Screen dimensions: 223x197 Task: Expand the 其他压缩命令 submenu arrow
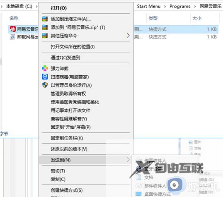tap(128, 36)
